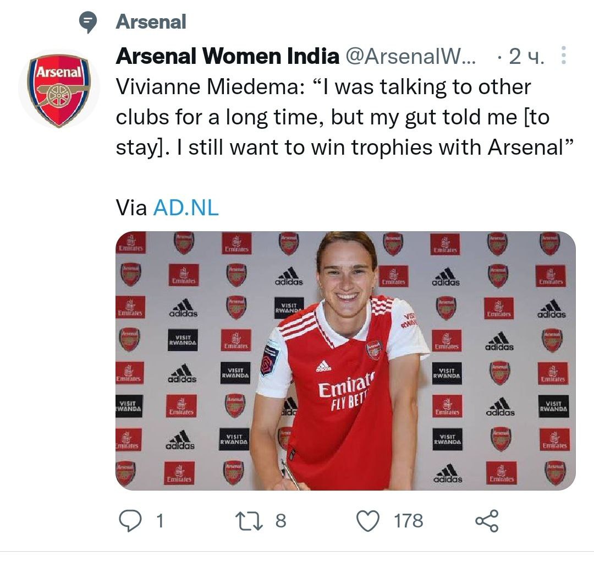Click the topic speech bubble icon
594x566 pixels.
(x=88, y=23)
